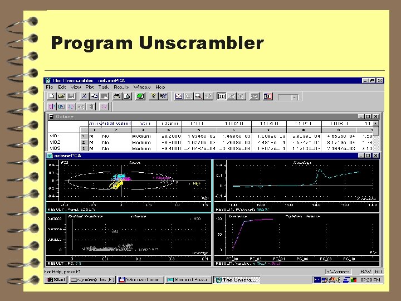
Task: Click the first plot scaling icon after the separator
Action: click(x=179, y=96)
